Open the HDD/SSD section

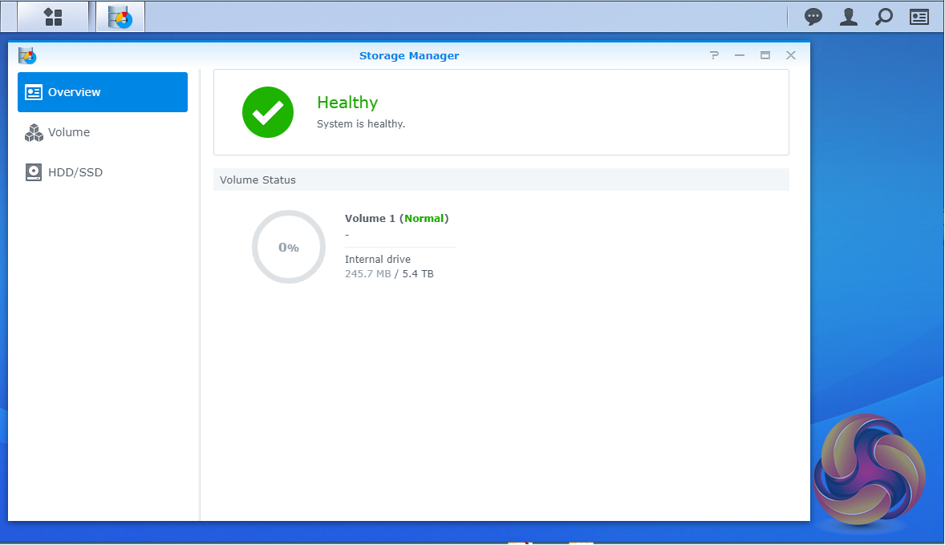[x=103, y=172]
